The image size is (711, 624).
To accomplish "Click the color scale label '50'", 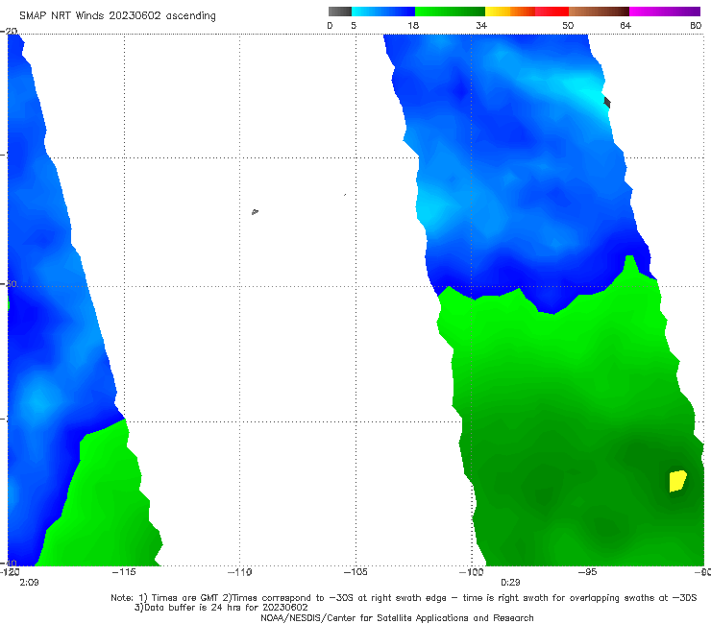I will pyautogui.click(x=568, y=25).
